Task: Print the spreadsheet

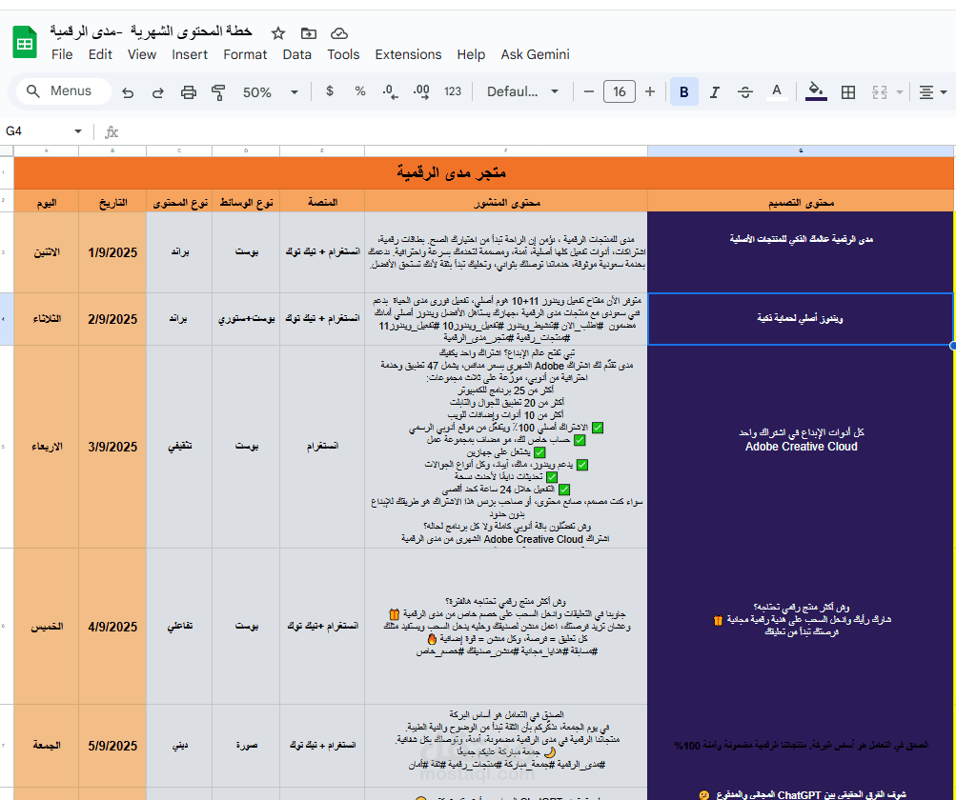Action: [189, 92]
